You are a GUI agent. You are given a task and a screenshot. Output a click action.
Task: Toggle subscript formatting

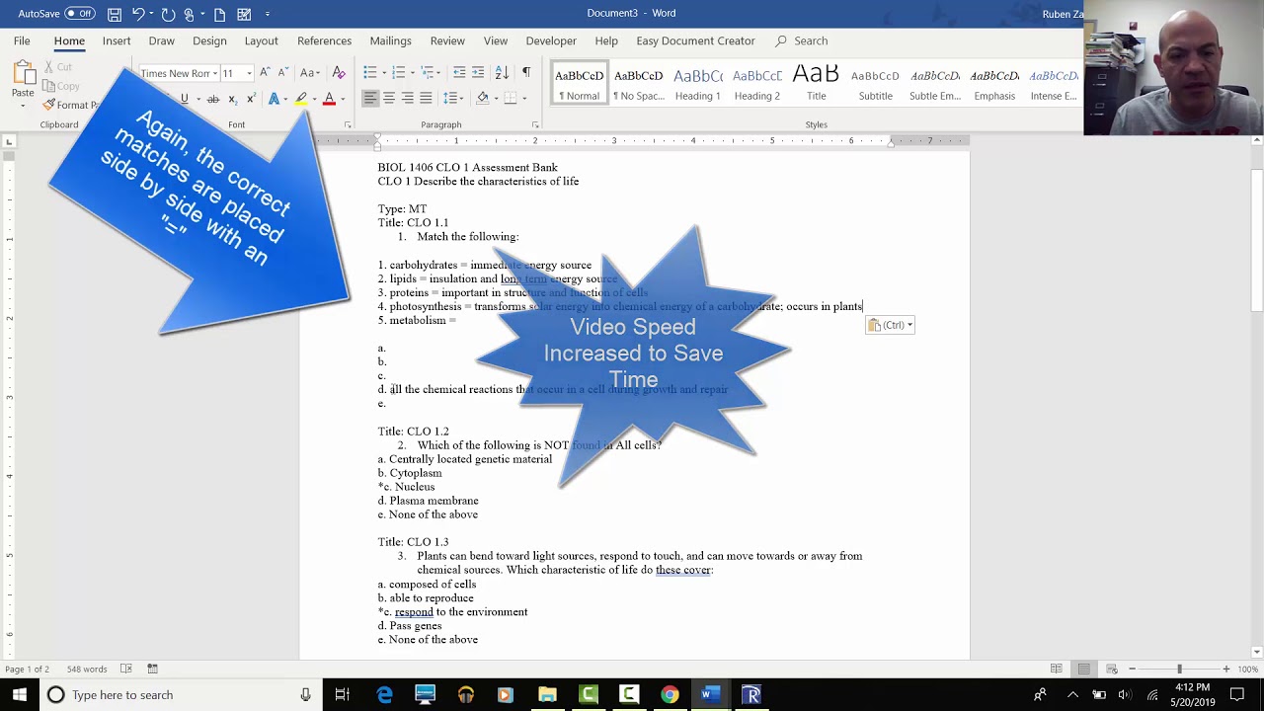click(x=232, y=99)
